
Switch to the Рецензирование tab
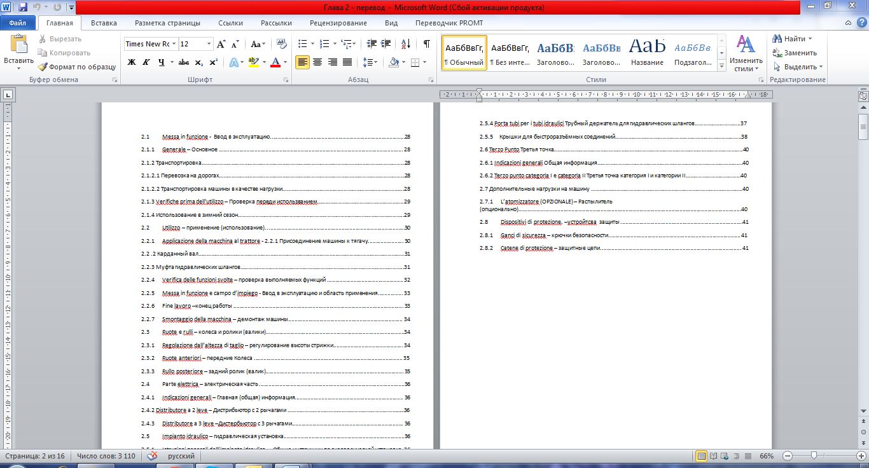pyautogui.click(x=338, y=23)
